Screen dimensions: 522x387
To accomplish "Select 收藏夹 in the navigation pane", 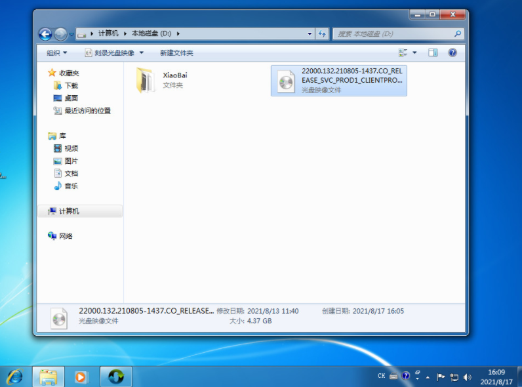I will point(69,73).
